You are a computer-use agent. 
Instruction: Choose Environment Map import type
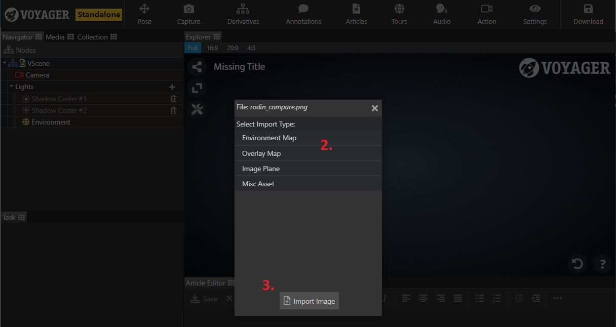click(308, 138)
